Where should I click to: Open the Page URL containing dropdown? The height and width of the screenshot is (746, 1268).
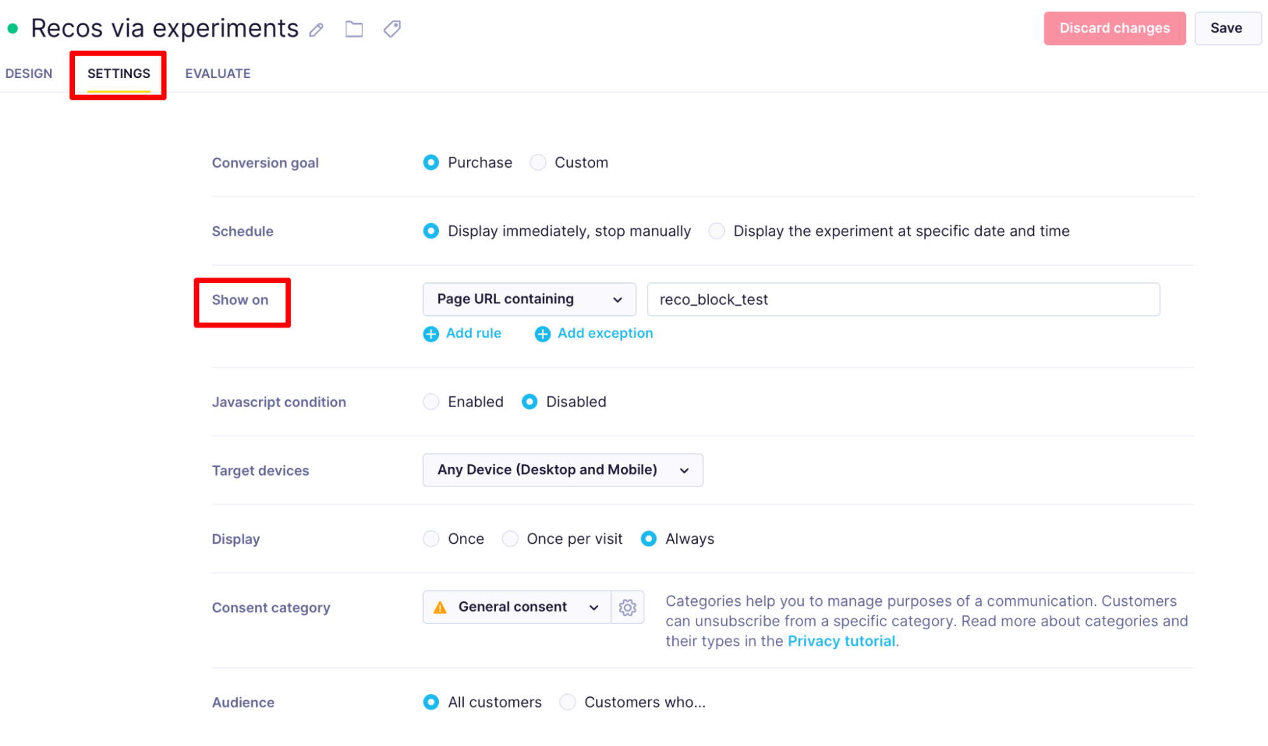click(x=529, y=299)
